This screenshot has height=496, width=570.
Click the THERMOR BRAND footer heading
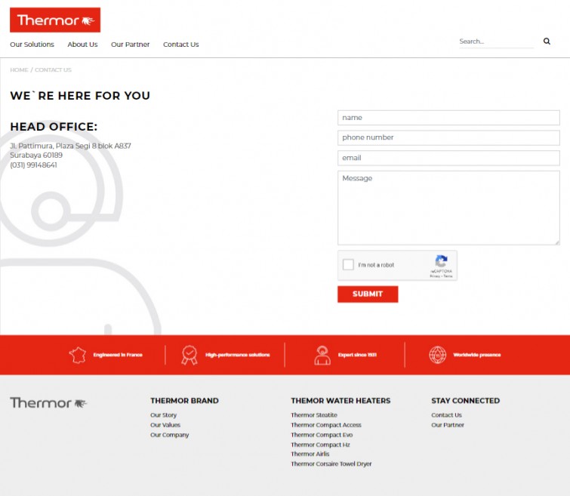(x=184, y=401)
